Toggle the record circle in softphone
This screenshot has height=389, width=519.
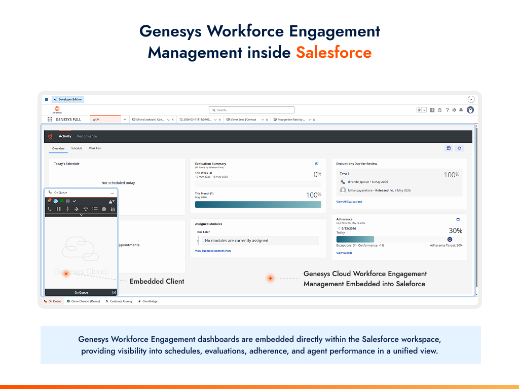pyautogui.click(x=104, y=209)
